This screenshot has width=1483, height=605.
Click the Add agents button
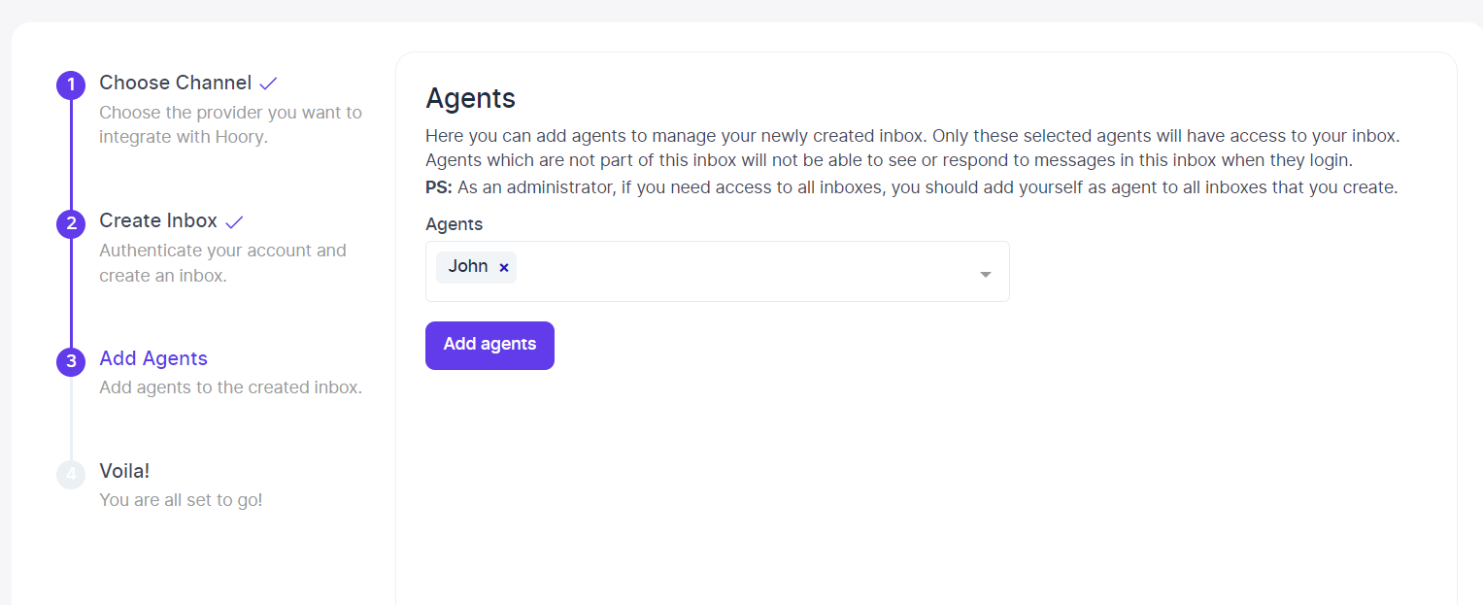point(489,346)
